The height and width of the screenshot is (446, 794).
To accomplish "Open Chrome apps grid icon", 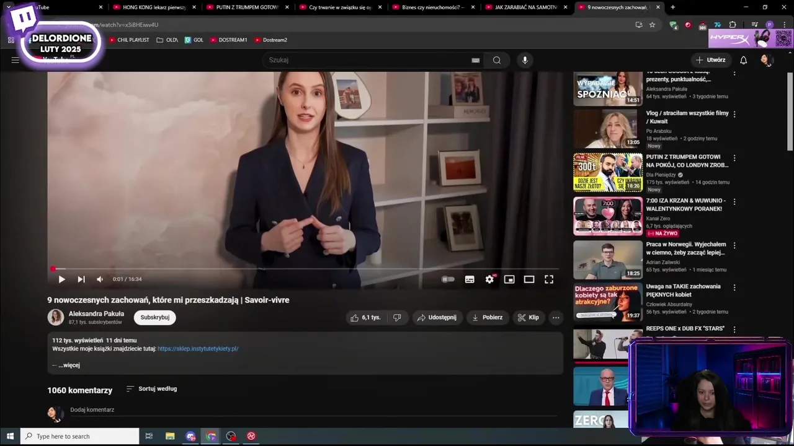I will point(11,40).
